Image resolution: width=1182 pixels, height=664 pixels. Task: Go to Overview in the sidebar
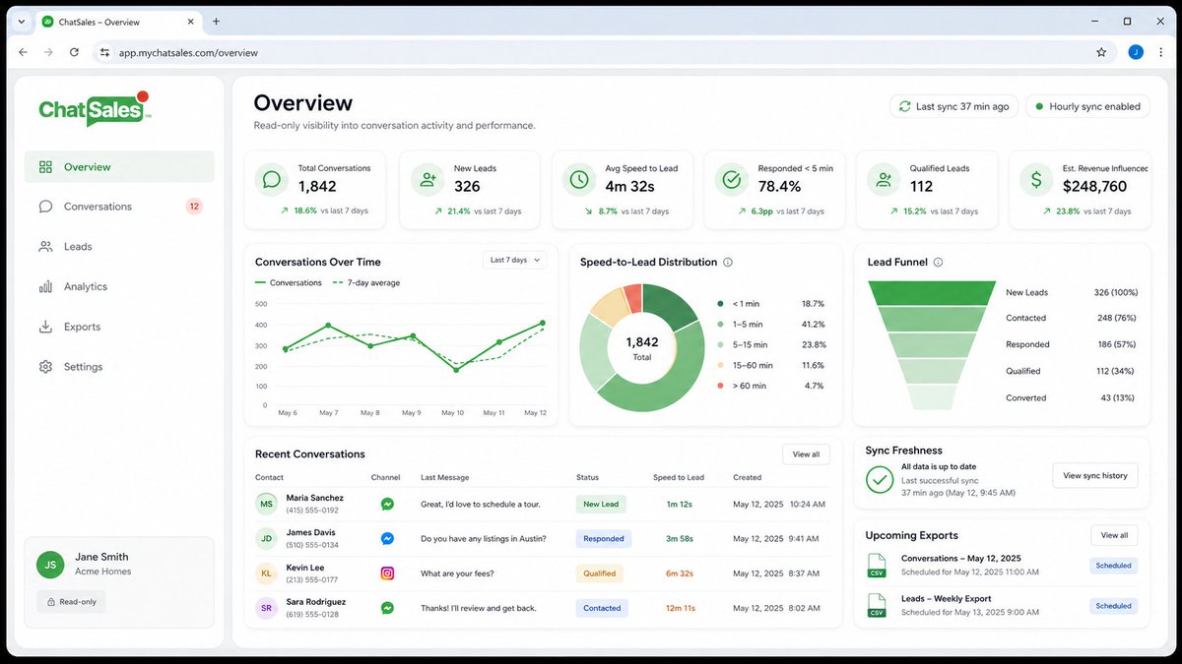pyautogui.click(x=119, y=167)
